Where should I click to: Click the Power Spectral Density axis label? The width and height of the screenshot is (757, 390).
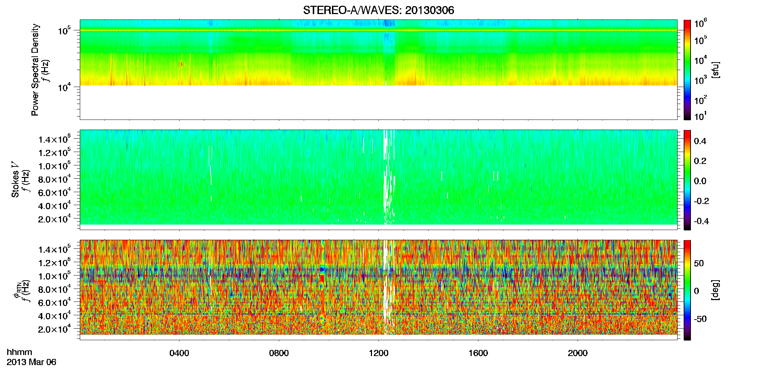pos(35,70)
